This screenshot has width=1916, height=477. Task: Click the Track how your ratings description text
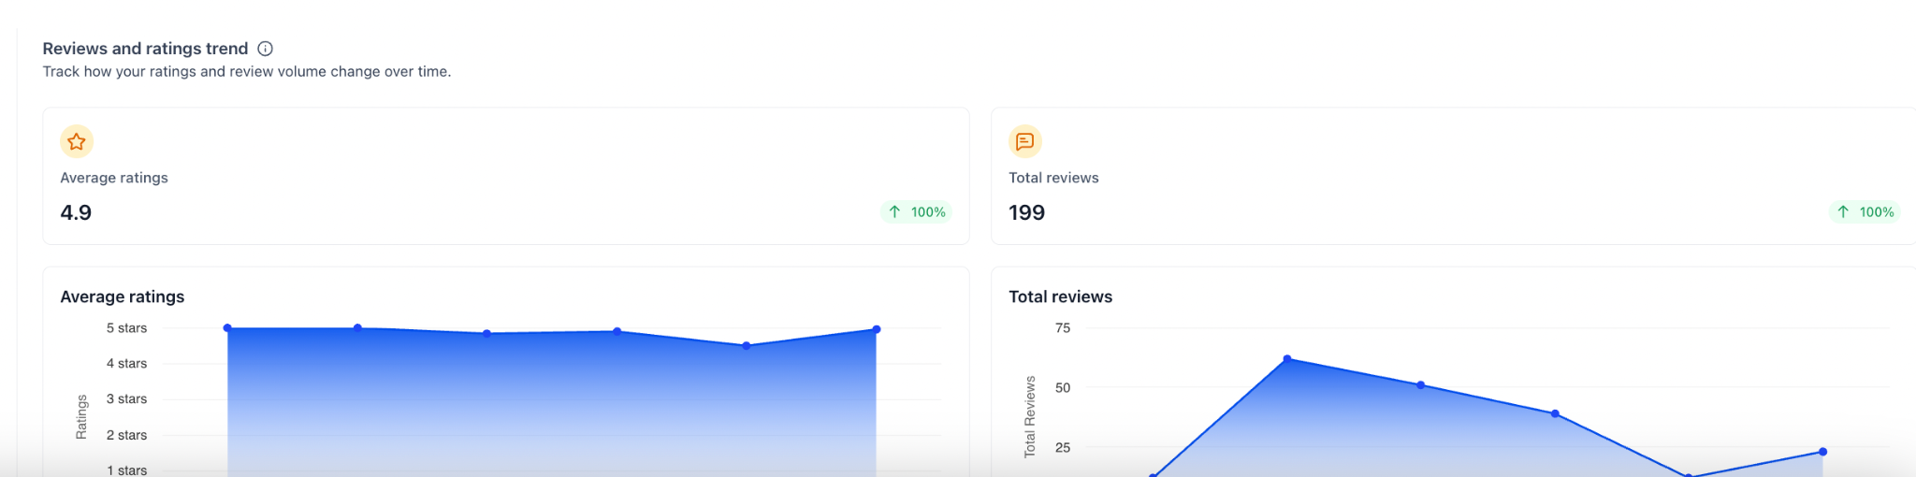coord(247,71)
